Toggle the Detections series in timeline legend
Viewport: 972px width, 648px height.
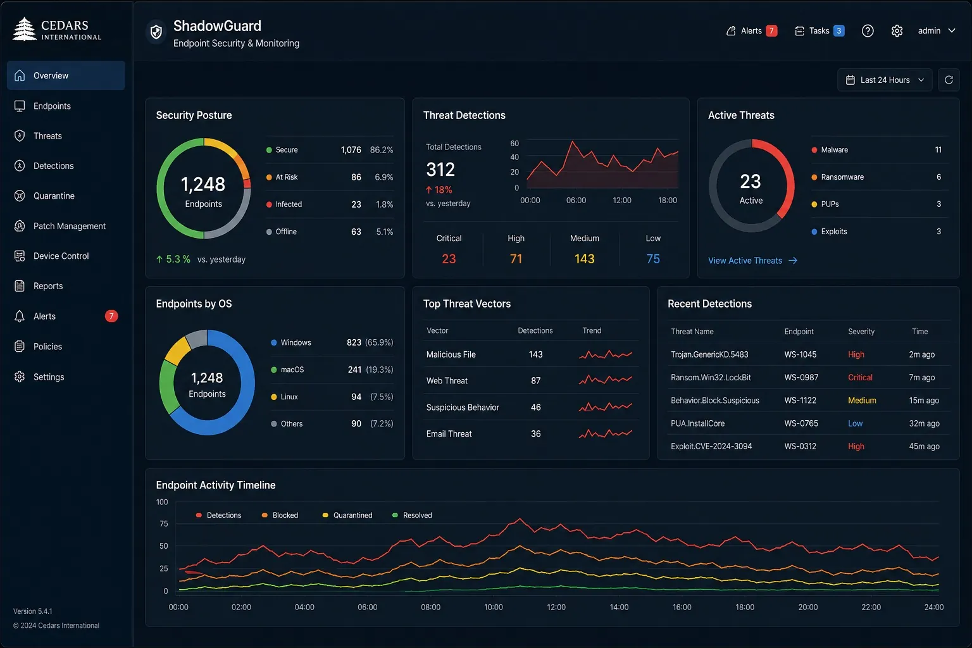[219, 515]
